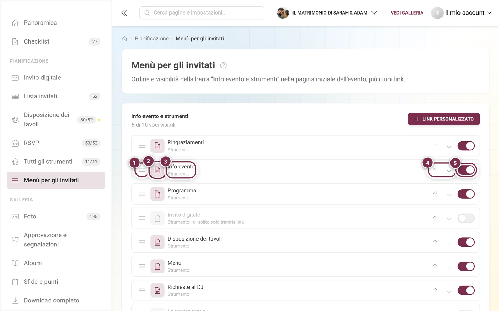This screenshot has width=499, height=311.
Task: Go to Checklist in sidebar
Action: coord(56,41)
